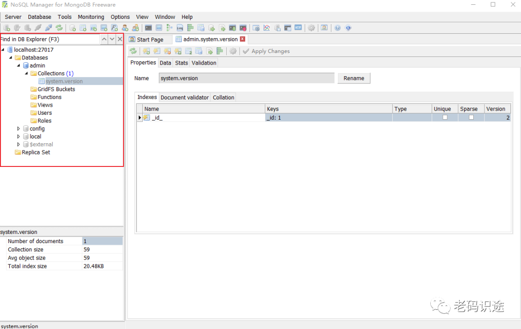Click the blue diamond About icon
The height and width of the screenshot is (329, 521).
point(348,28)
